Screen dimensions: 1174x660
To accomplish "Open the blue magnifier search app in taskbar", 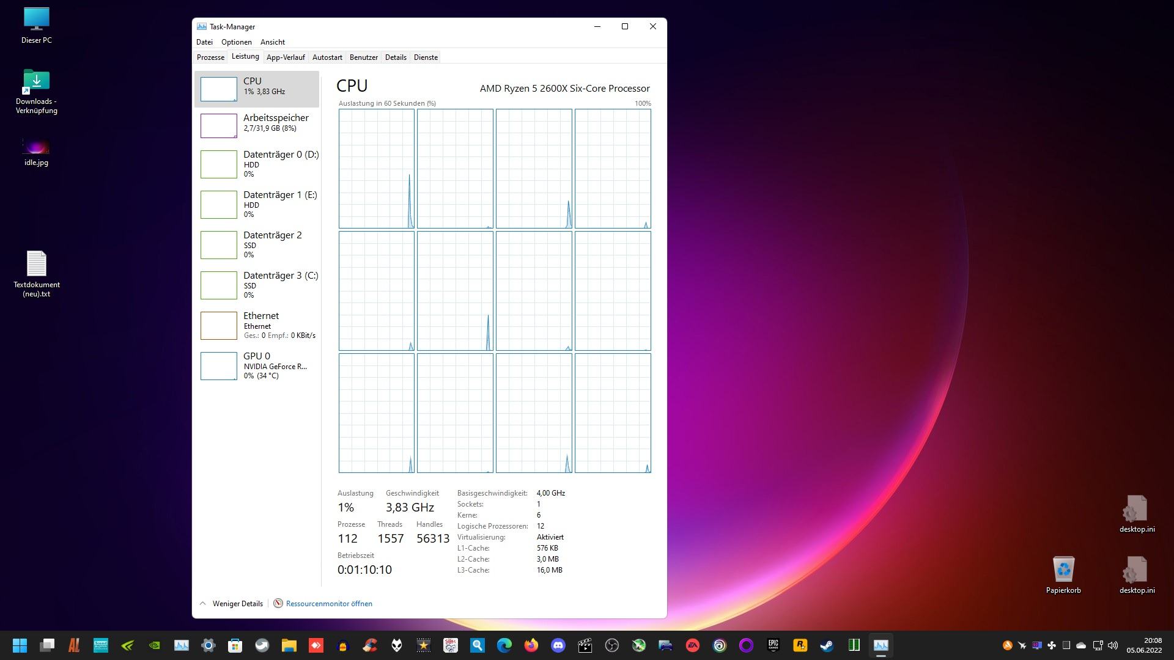I will tap(478, 645).
